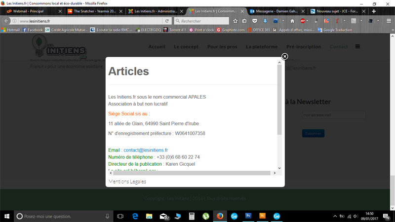Image resolution: width=395 pixels, height=222 pixels.
Task: Show hidden system tray icons chevron
Action: 335,216
